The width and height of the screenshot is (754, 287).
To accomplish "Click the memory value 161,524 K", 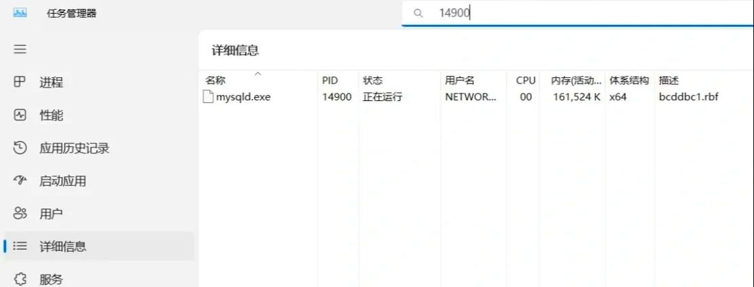I will [x=577, y=97].
